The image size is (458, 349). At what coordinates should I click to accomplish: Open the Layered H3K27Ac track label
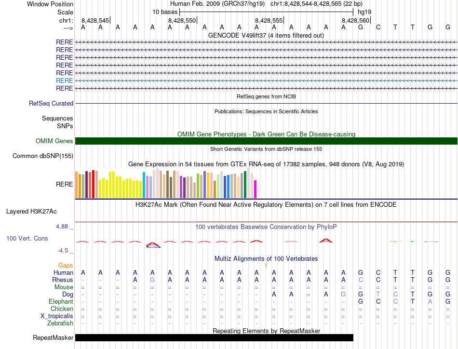[x=31, y=211]
